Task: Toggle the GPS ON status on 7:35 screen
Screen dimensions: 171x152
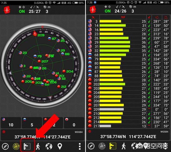Action: tap(22, 11)
